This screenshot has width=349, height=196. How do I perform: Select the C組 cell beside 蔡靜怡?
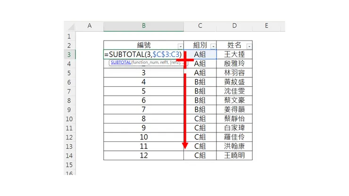pos(200,119)
